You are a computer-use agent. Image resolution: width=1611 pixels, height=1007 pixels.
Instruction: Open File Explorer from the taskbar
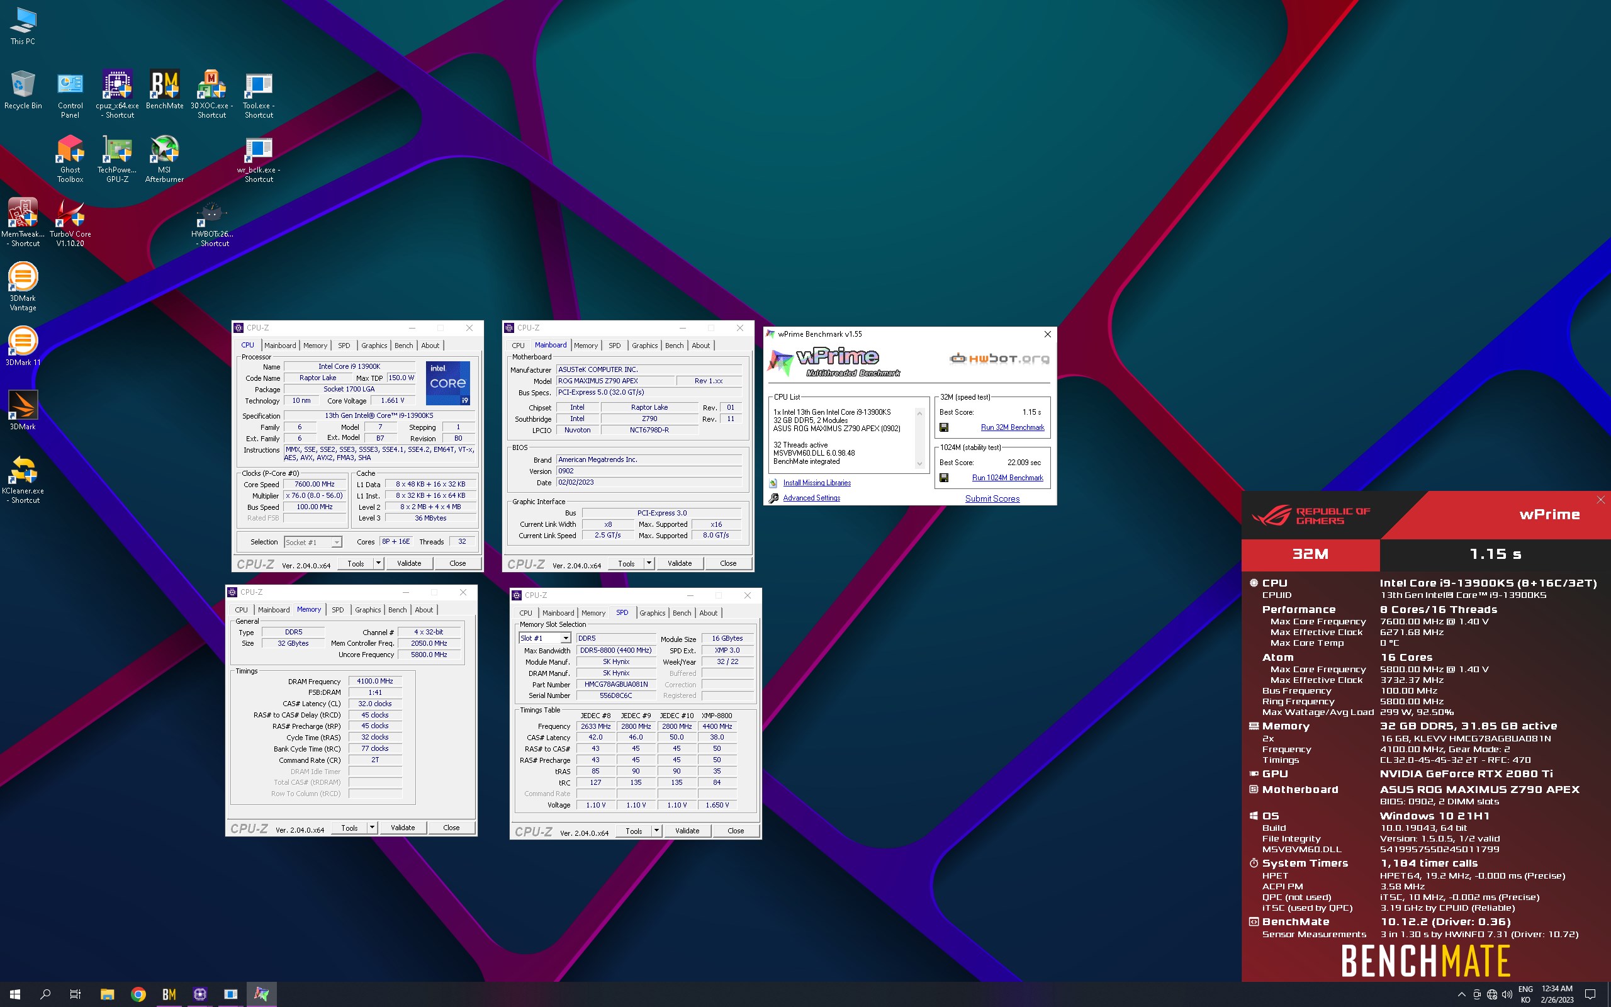(x=107, y=994)
